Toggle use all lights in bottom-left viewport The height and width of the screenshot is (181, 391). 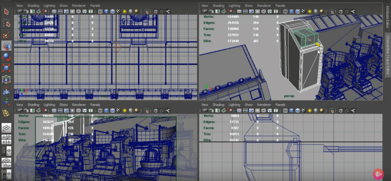coord(124,111)
